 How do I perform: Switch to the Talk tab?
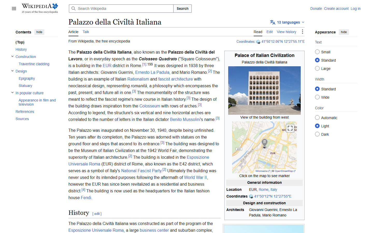(86, 32)
